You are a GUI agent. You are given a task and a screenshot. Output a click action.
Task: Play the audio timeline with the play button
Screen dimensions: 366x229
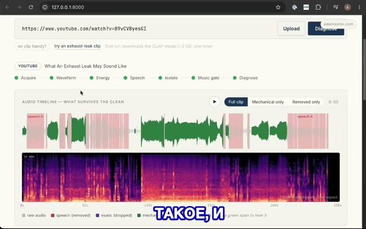214,102
